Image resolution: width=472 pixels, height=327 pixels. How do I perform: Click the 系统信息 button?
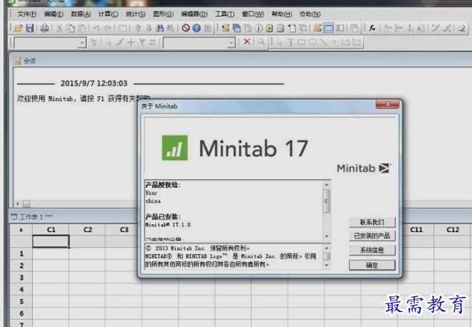(372, 251)
